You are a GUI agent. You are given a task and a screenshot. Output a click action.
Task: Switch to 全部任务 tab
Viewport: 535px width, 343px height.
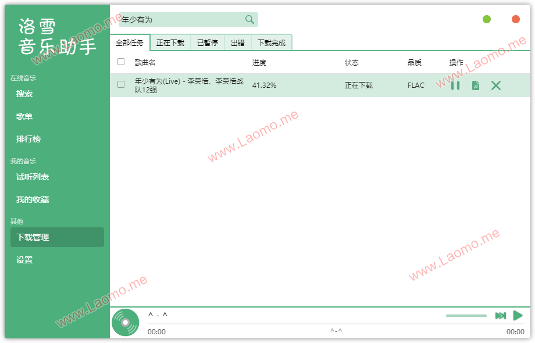pos(130,42)
